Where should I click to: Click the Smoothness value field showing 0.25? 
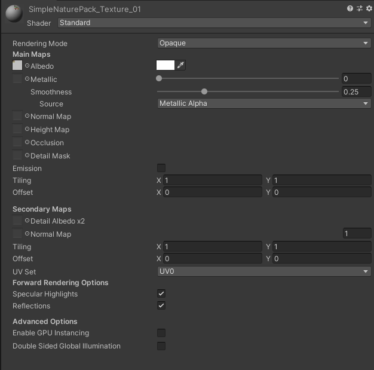(356, 91)
